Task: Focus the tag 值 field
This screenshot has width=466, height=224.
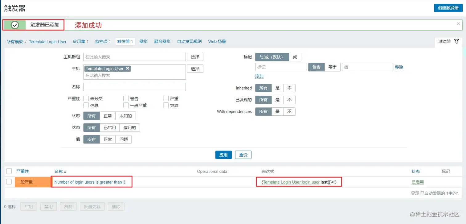Action: (367, 67)
